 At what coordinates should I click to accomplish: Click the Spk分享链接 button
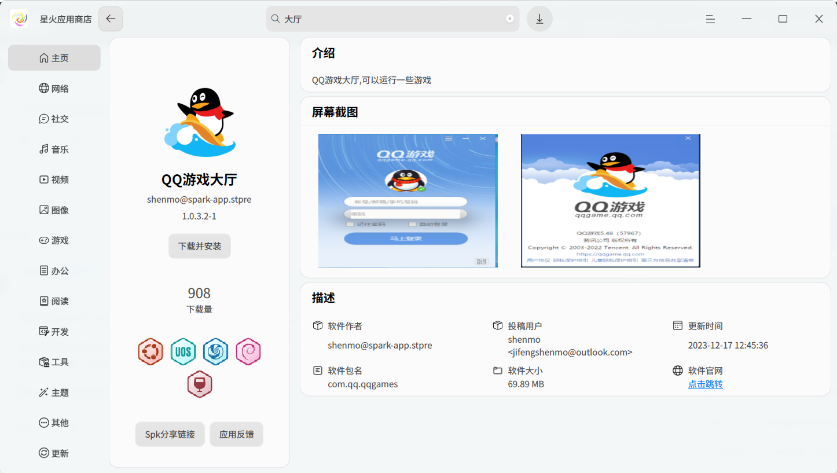point(170,434)
